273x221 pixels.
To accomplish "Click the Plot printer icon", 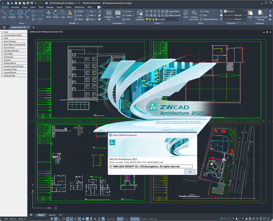I will tap(28, 3).
